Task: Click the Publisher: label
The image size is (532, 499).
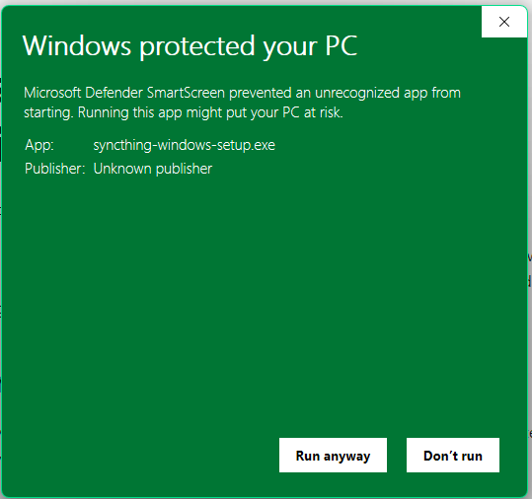Action: pos(54,169)
